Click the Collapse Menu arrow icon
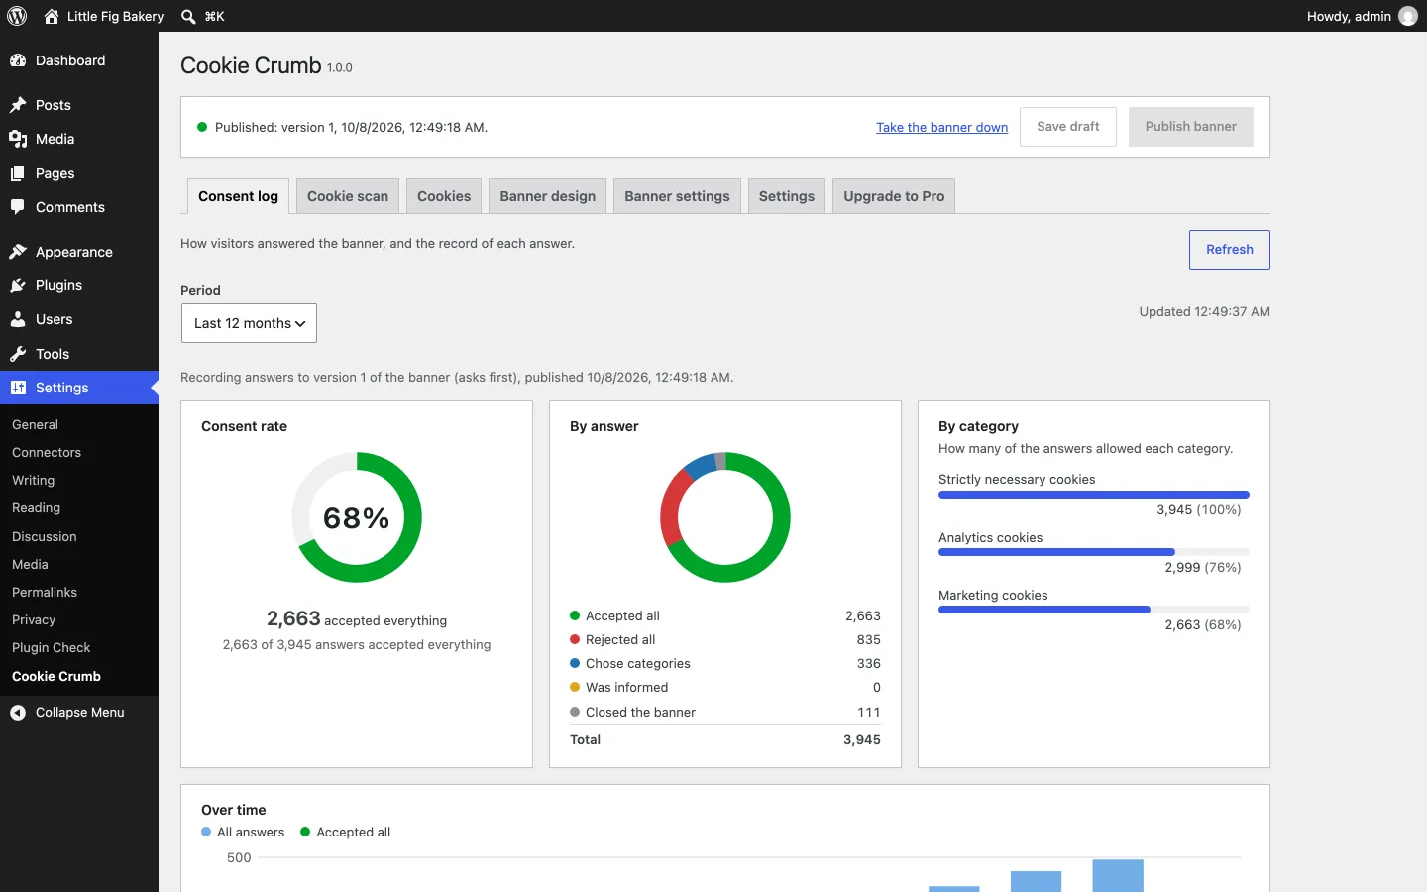The width and height of the screenshot is (1427, 892). 18,712
